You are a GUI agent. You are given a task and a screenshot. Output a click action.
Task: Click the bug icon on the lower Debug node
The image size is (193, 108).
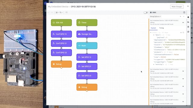tap(79, 87)
